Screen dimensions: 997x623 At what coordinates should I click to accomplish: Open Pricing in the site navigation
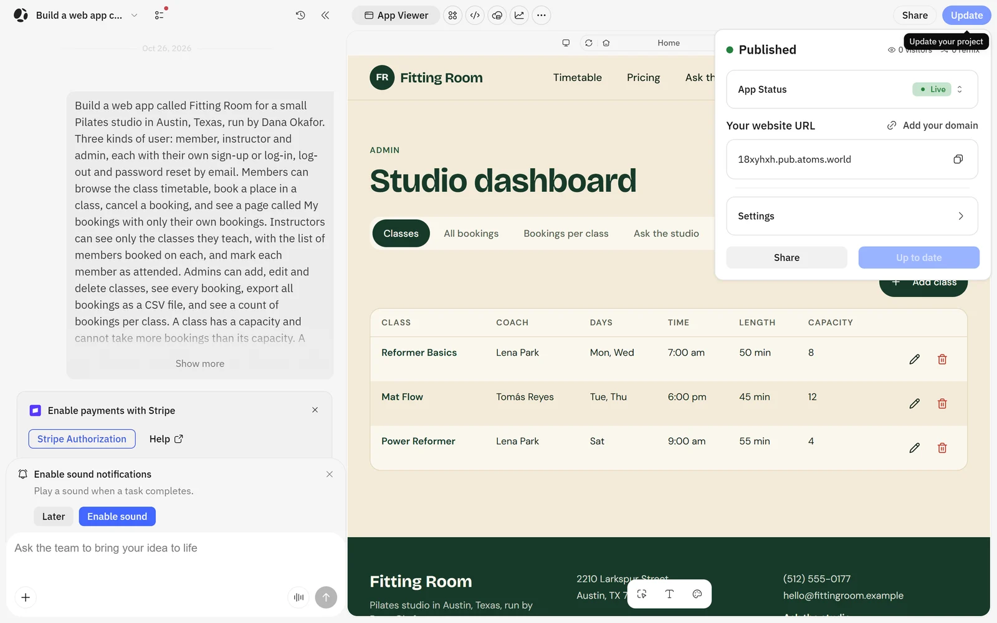[643, 78]
